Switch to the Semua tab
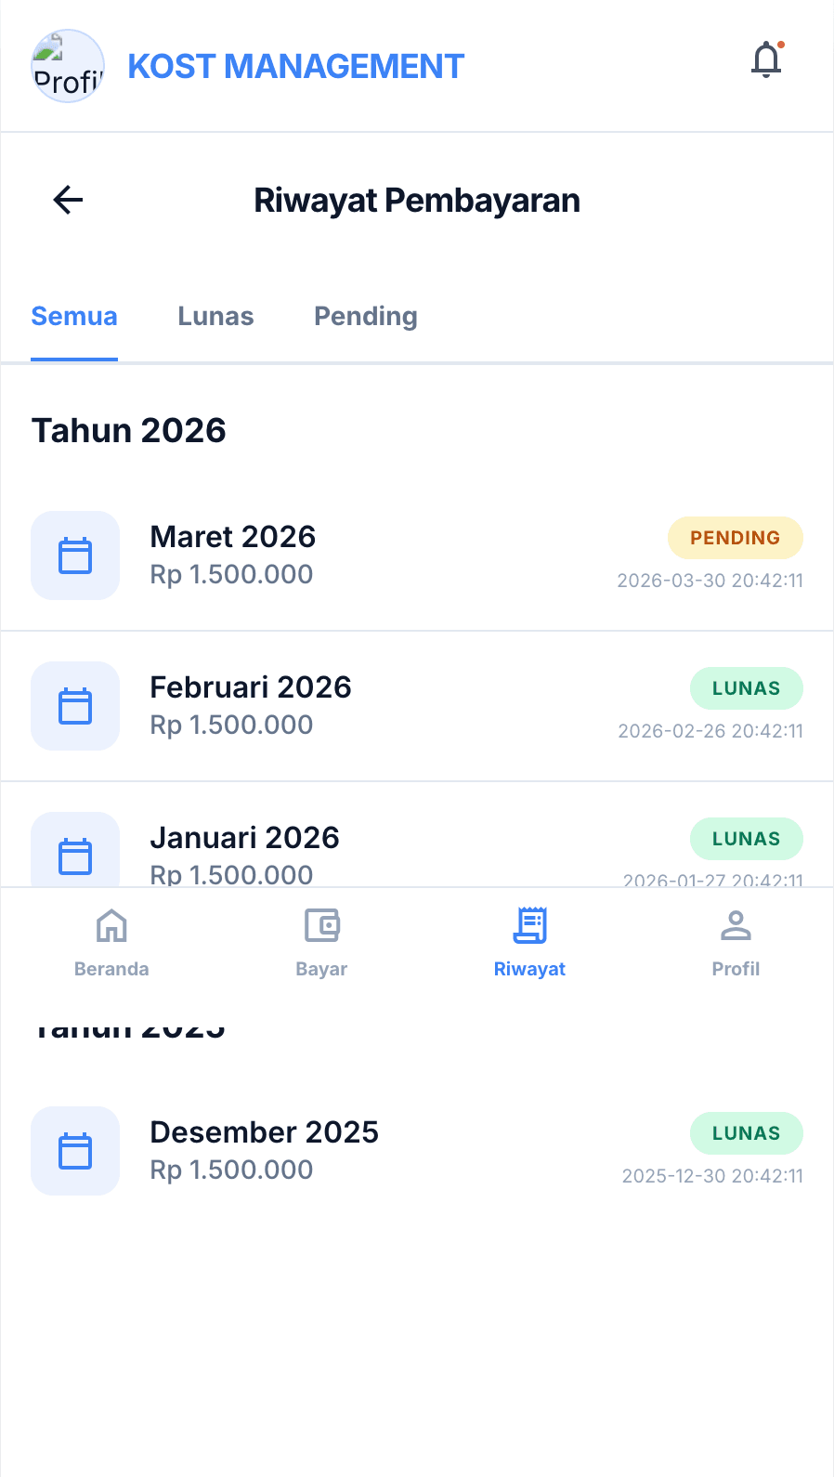The width and height of the screenshot is (834, 1477). [x=74, y=317]
